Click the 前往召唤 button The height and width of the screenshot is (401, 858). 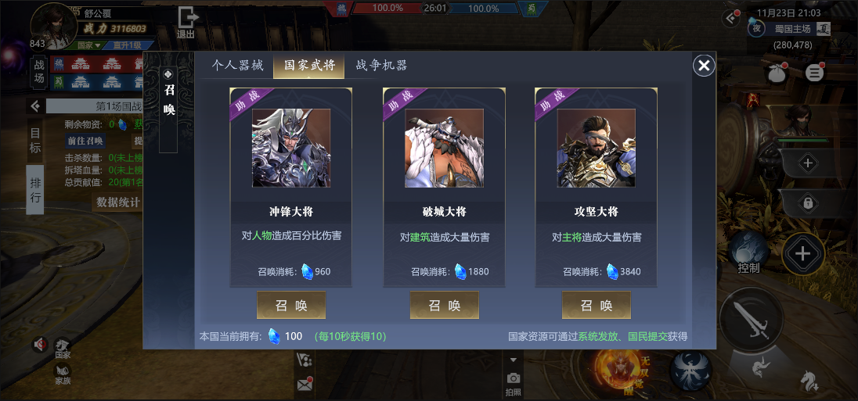click(x=85, y=141)
